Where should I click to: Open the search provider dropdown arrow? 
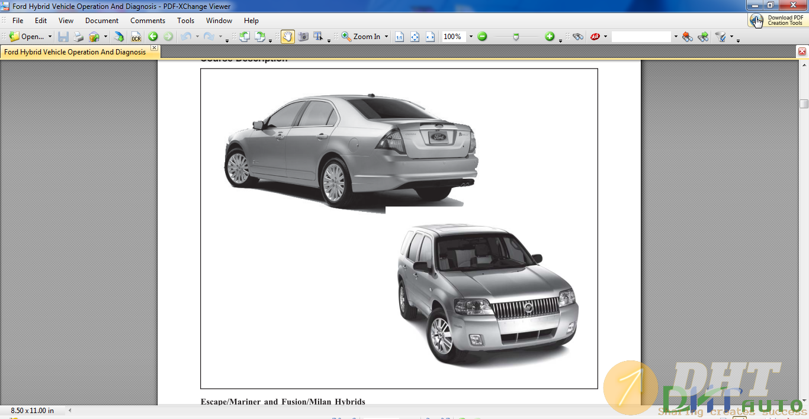pyautogui.click(x=605, y=37)
